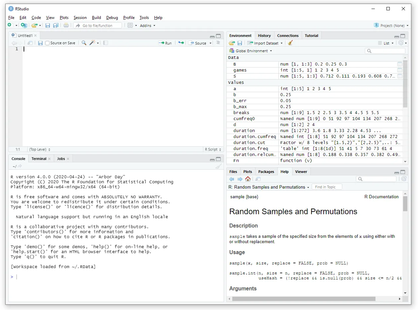
Task: Load a workspace with the Environment folder icon
Action: click(x=232, y=43)
